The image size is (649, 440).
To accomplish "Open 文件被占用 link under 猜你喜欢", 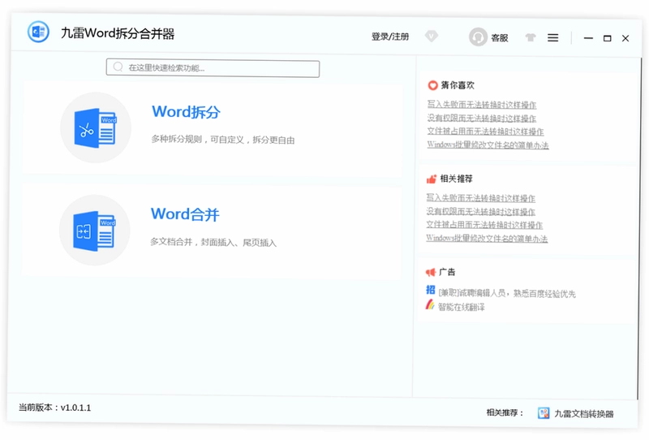I will [485, 132].
